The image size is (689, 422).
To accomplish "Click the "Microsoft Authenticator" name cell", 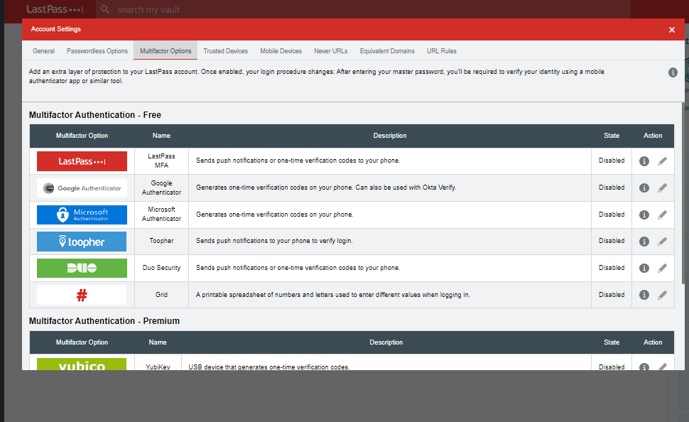I will [161, 214].
